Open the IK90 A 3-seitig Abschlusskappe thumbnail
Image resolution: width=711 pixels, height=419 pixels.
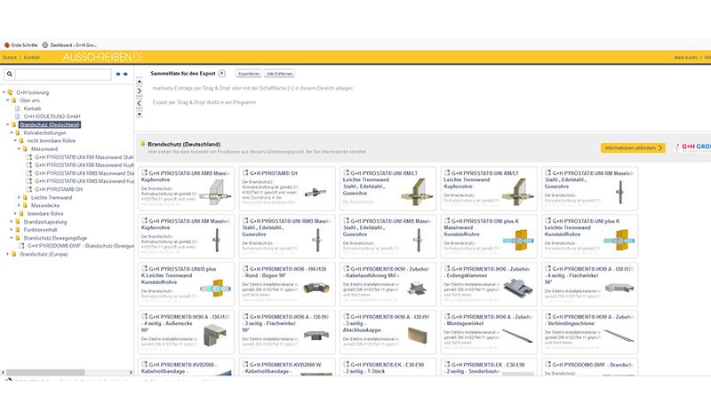(x=417, y=336)
